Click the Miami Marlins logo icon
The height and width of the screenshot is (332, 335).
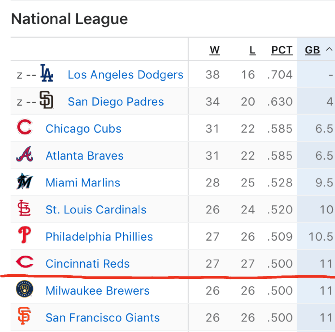click(x=25, y=181)
